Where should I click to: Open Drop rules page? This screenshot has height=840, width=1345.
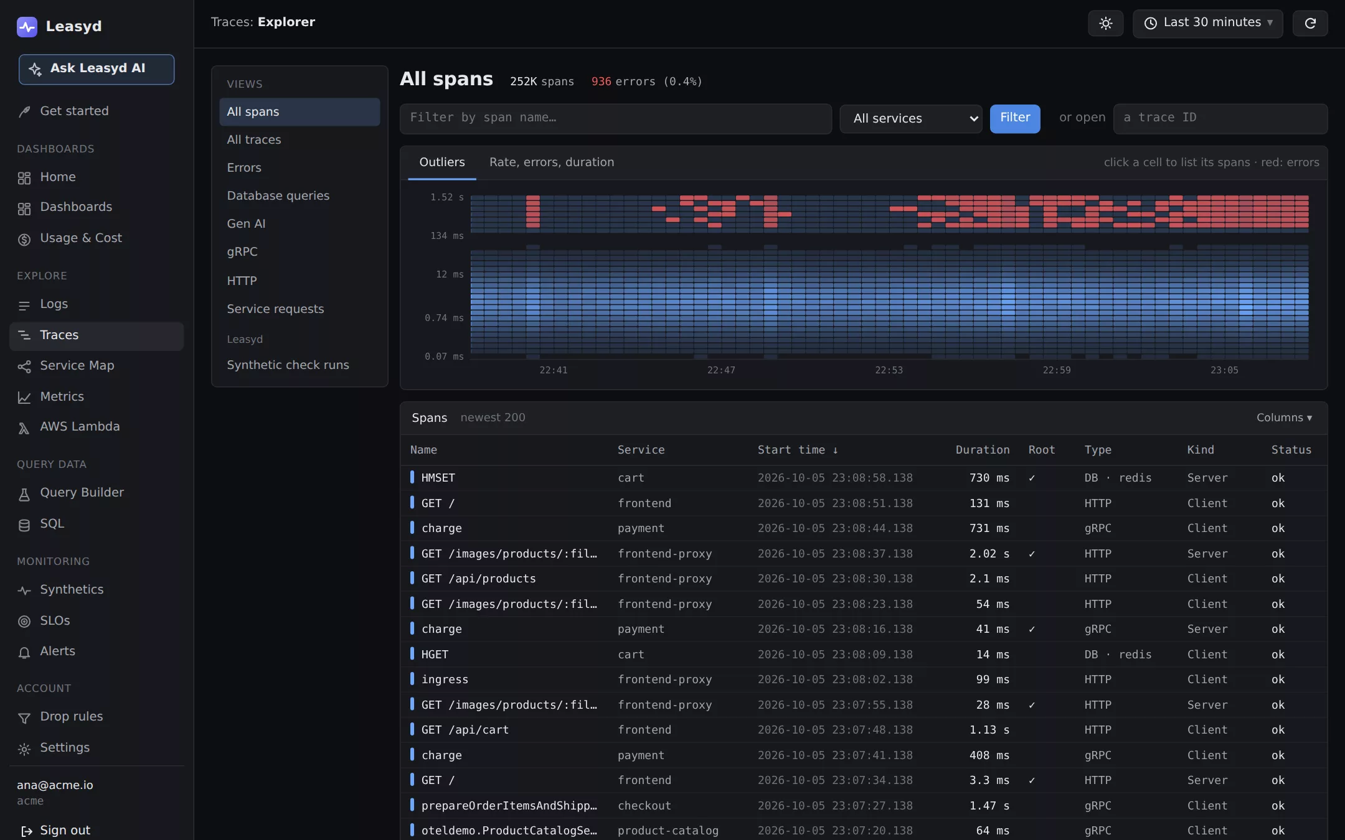[x=97, y=717]
